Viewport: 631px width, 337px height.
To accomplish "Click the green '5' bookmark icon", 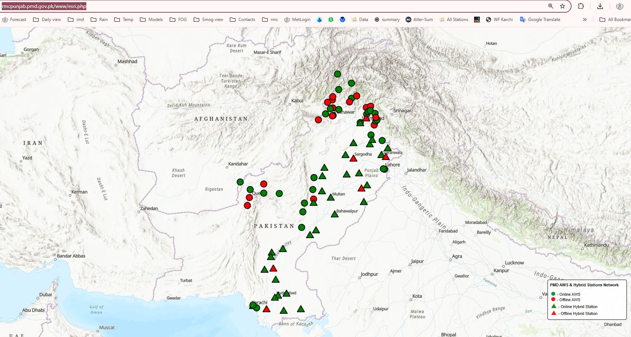I will [x=331, y=20].
